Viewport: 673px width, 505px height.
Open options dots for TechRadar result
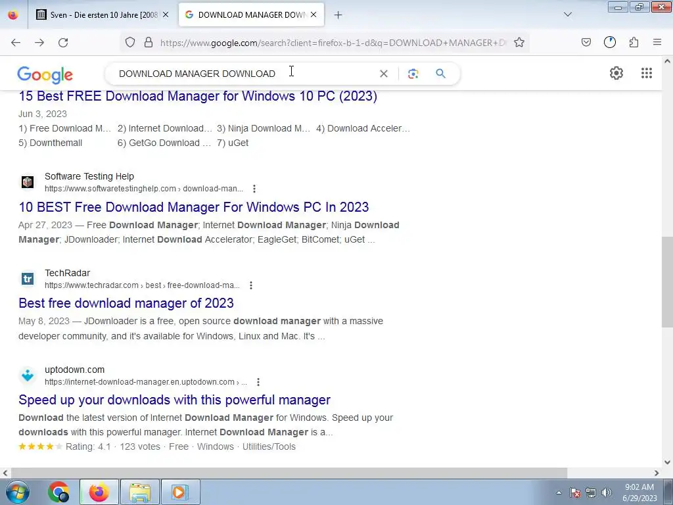tap(251, 285)
